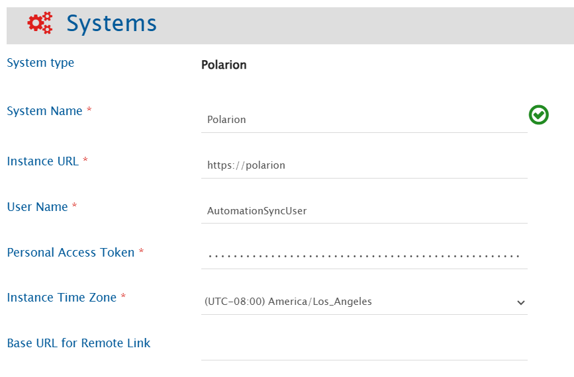574x377 pixels.
Task: Click the red gears Systems icon
Action: coord(40,24)
